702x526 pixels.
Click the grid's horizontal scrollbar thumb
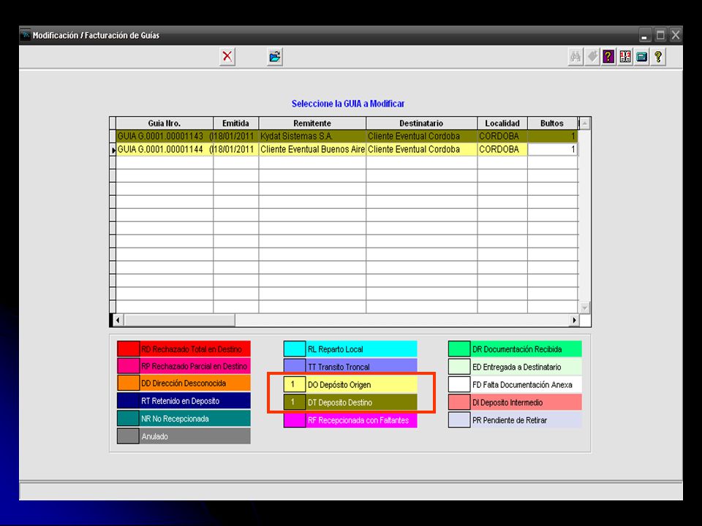180,320
